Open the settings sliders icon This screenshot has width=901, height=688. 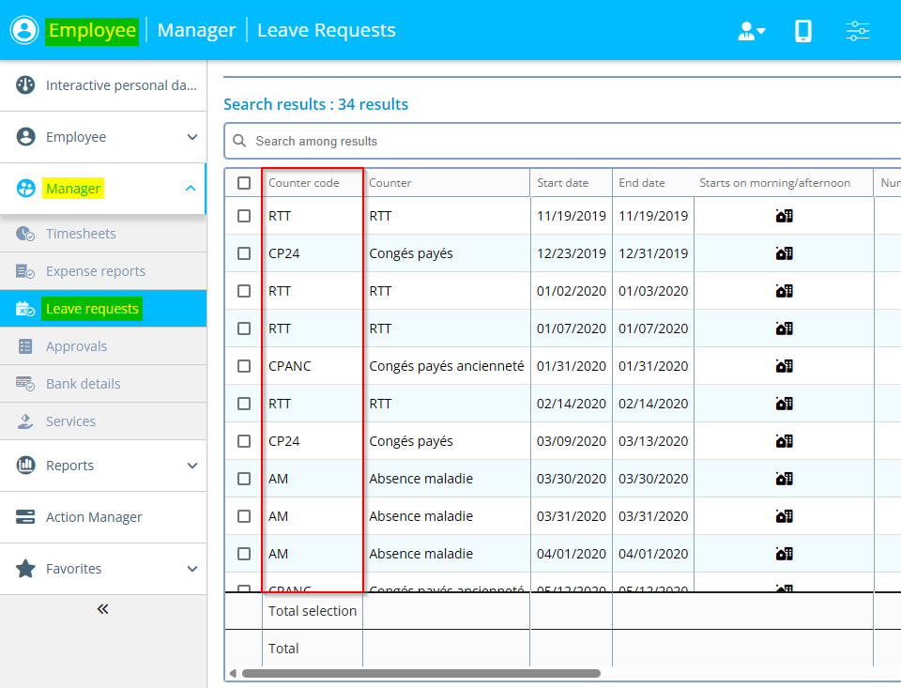coord(858,31)
